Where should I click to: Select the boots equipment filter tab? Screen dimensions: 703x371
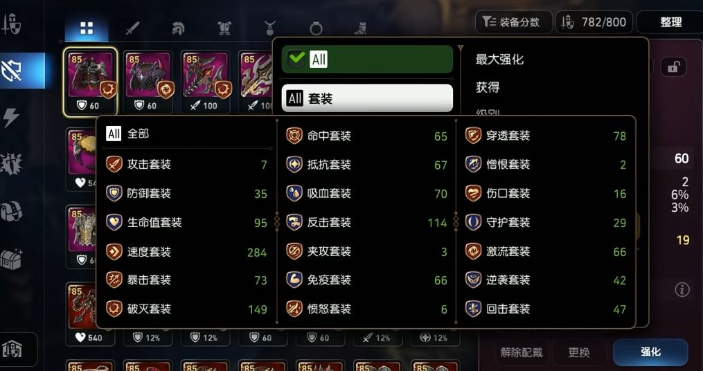pyautogui.click(x=360, y=28)
